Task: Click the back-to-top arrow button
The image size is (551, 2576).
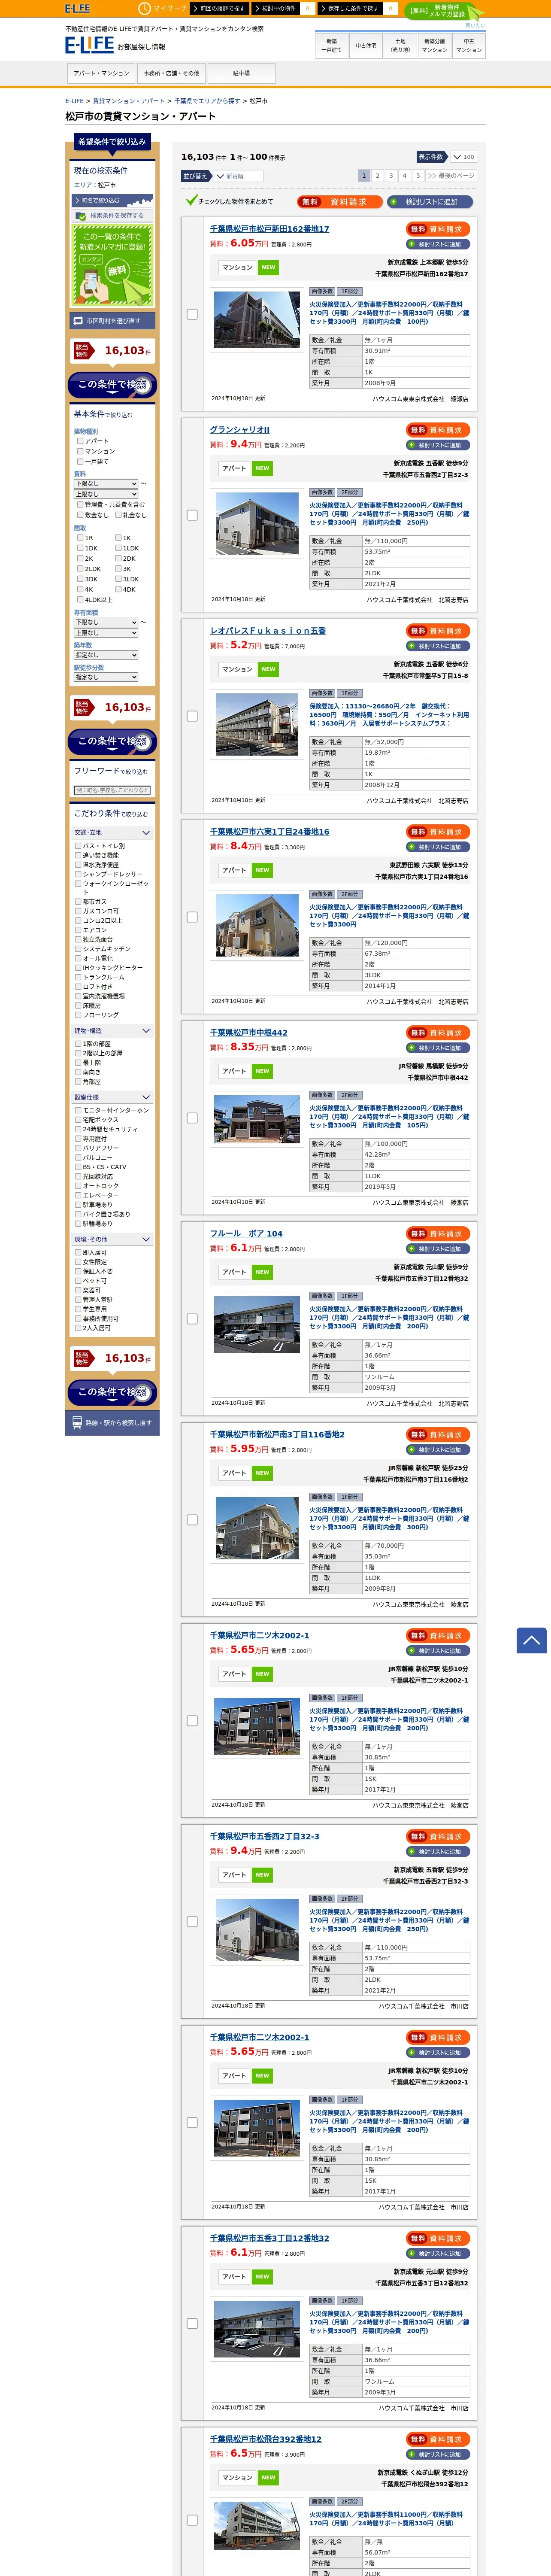Action: tap(531, 1640)
